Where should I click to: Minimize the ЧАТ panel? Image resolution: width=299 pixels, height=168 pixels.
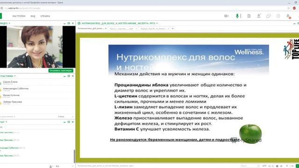(64, 122)
